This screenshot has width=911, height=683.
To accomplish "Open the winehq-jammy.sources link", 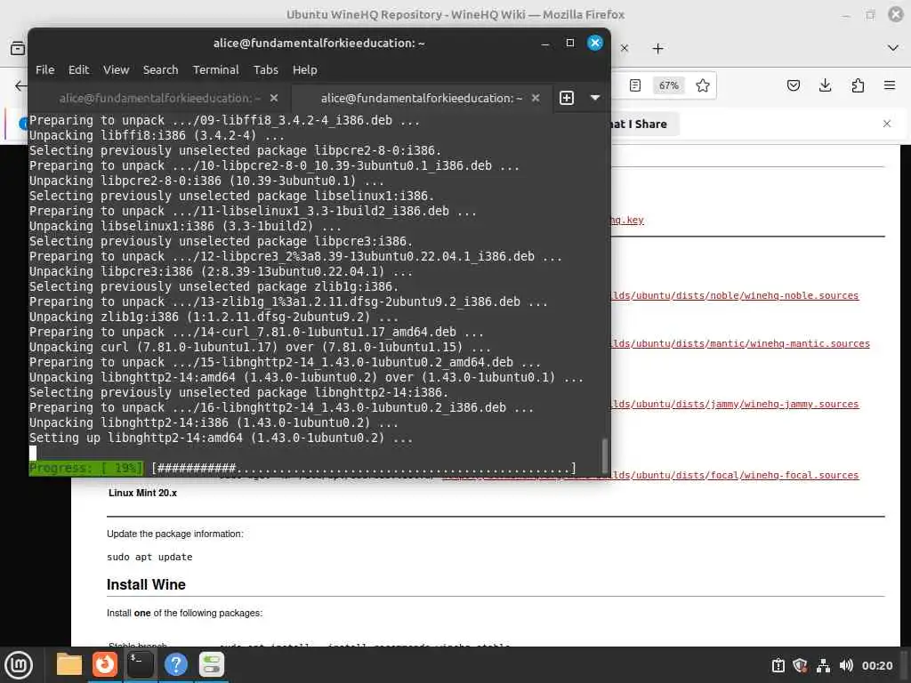I will pyautogui.click(x=734, y=405).
